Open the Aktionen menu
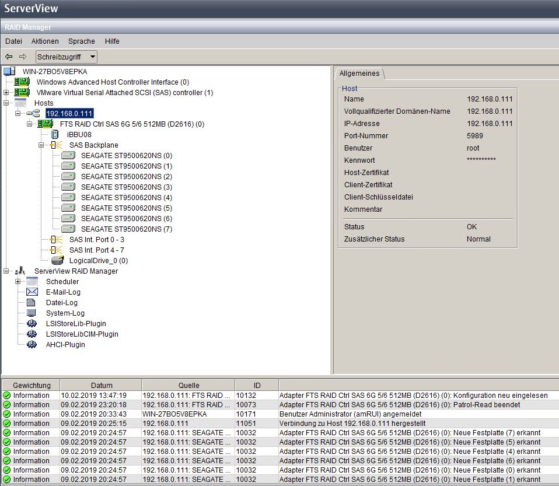Screen dimensions: 559x486 pyautogui.click(x=45, y=41)
